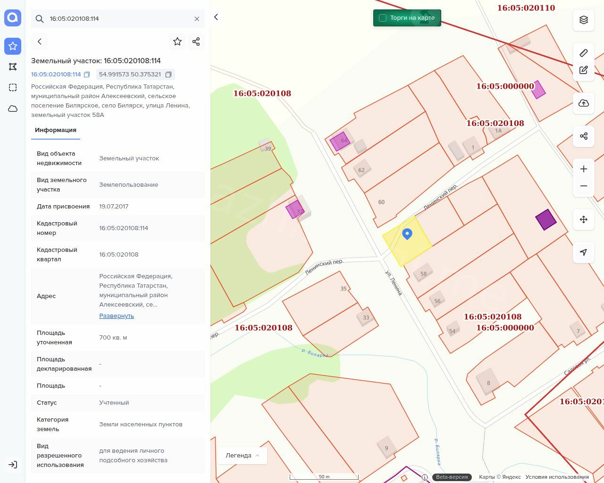
Task: Open the login icon in sidebar
Action: pyautogui.click(x=13, y=465)
